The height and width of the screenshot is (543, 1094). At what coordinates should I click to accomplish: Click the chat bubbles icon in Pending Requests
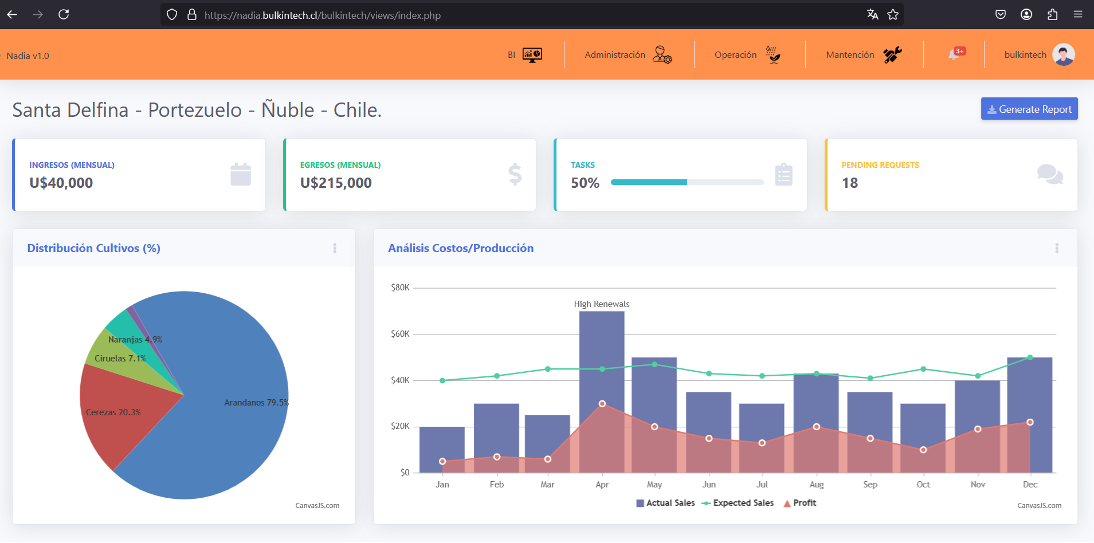point(1050,174)
